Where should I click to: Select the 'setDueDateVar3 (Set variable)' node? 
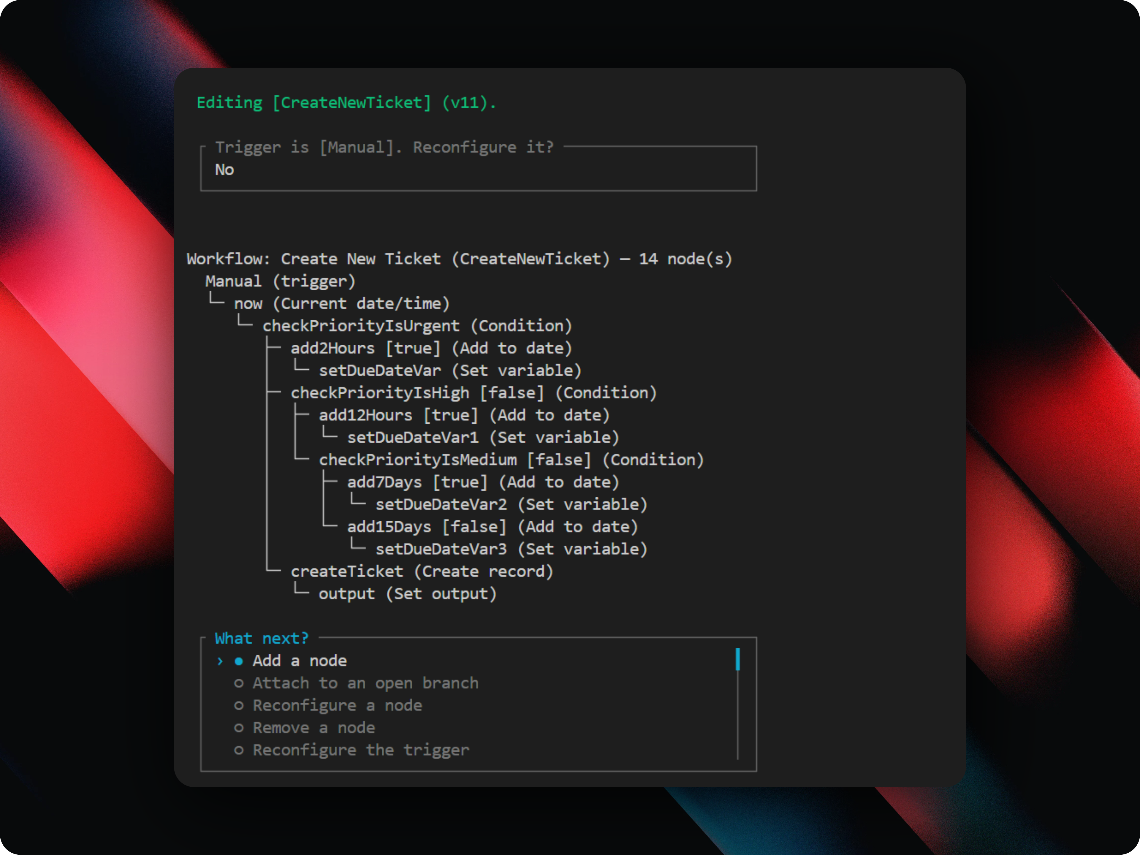coord(511,550)
